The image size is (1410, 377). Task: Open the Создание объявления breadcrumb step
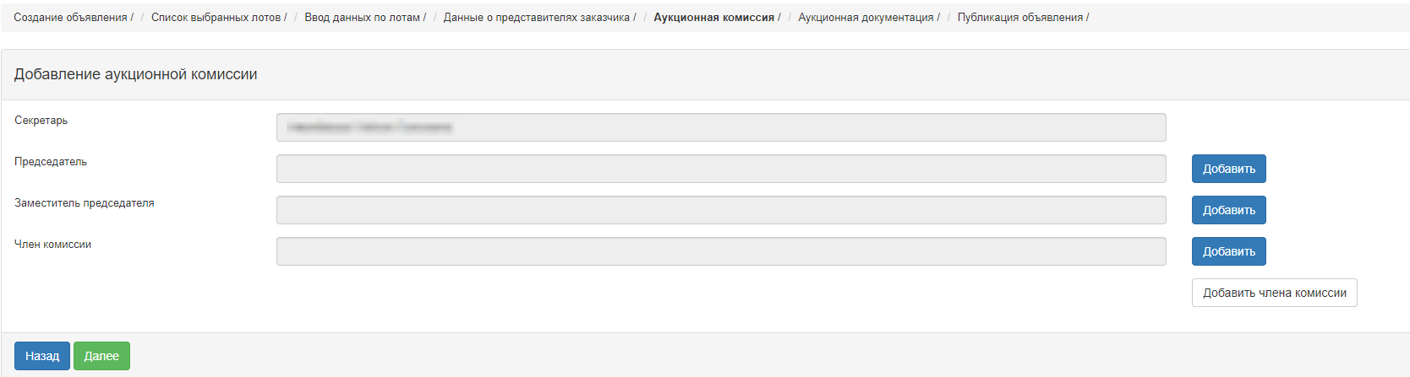70,17
